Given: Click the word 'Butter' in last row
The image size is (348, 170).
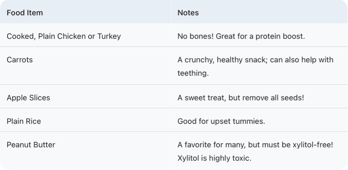Looking at the screenshot, I should pos(44,145).
